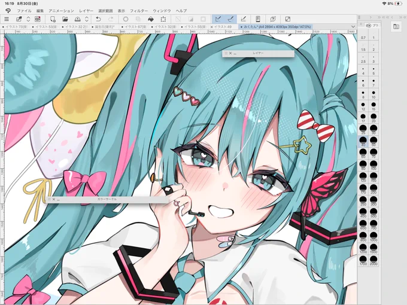Close the レイヤー floating palette

pyautogui.click(x=230, y=53)
